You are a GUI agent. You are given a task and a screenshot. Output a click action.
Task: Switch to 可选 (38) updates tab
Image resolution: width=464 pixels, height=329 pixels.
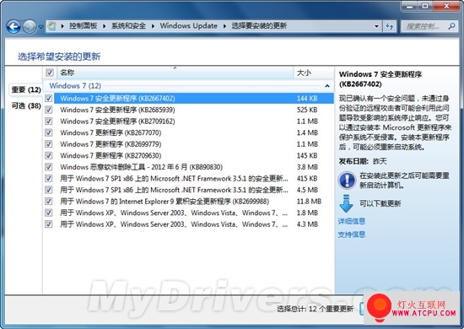coord(26,105)
